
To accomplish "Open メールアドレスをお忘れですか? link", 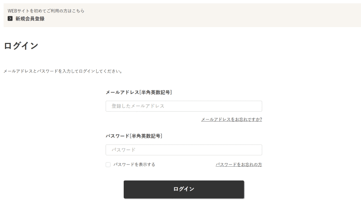I will click(x=231, y=120).
